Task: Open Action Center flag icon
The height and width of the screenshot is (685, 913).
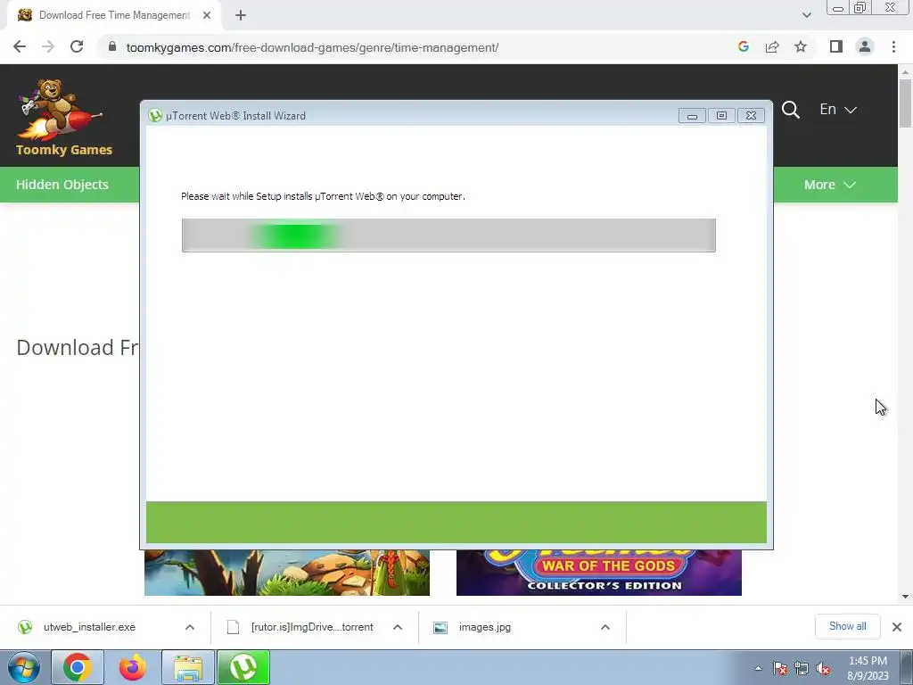Action: click(x=780, y=669)
